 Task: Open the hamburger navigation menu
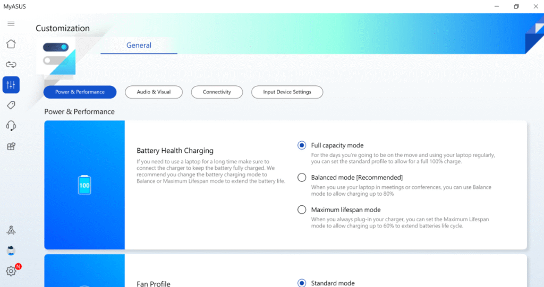coord(11,23)
